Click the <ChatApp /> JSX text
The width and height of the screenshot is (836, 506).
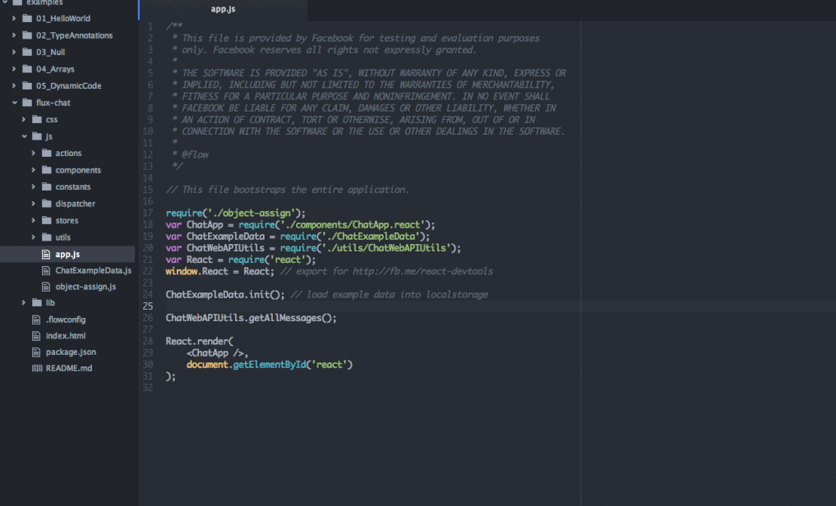point(217,353)
